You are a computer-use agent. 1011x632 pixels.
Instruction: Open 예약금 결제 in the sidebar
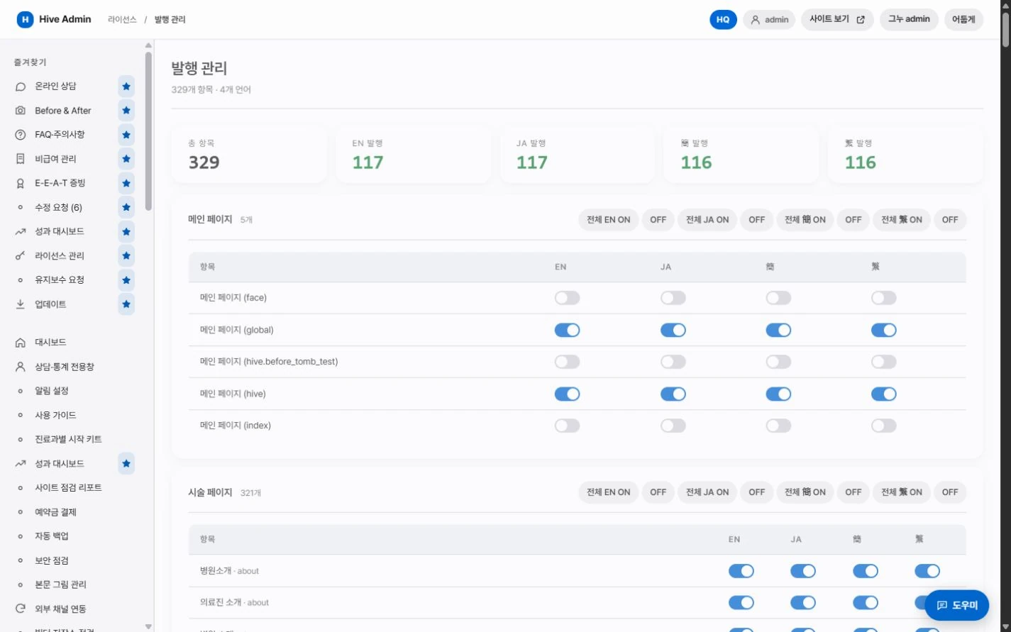click(x=55, y=512)
